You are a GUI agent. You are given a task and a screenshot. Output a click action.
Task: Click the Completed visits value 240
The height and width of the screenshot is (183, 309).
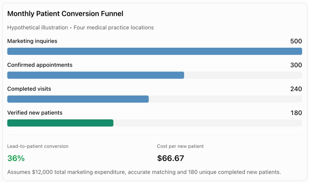point(296,89)
